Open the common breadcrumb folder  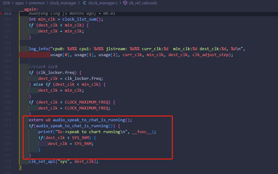click(37, 3)
